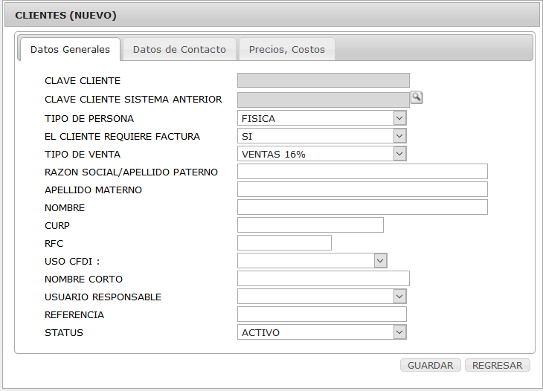The width and height of the screenshot is (543, 391).
Task: Click the magnifier search icon beside previous system key
Action: [x=417, y=97]
